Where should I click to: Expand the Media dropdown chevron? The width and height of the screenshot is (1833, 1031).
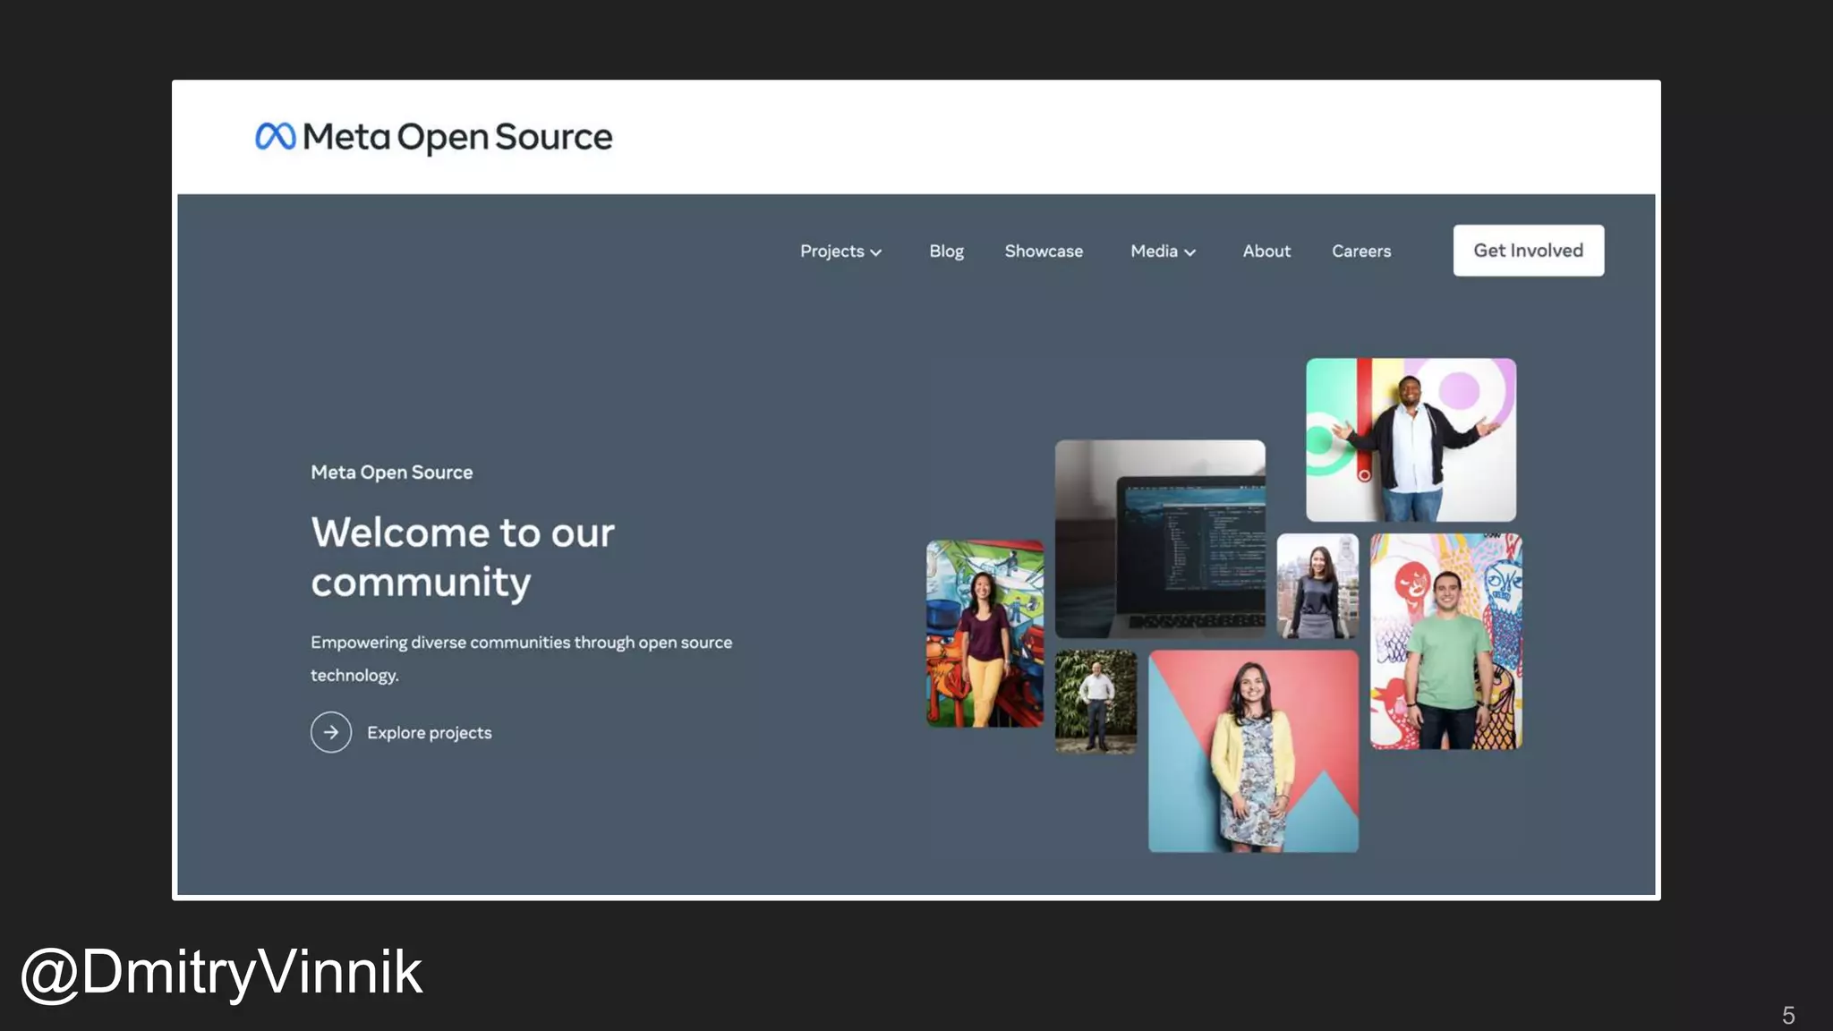[x=1190, y=252]
